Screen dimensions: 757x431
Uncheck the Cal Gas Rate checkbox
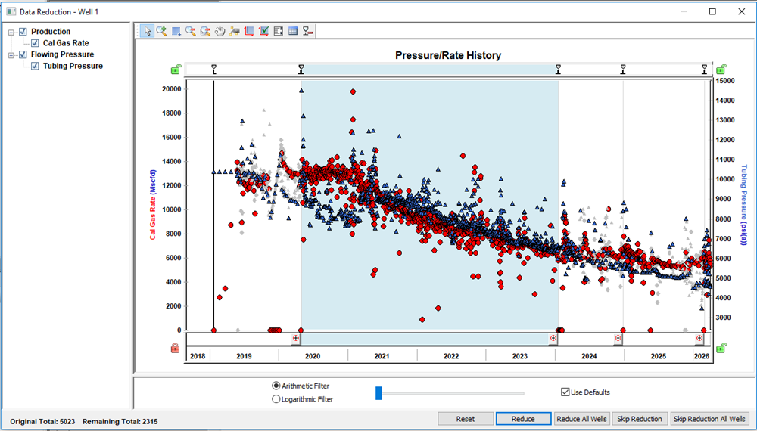35,43
